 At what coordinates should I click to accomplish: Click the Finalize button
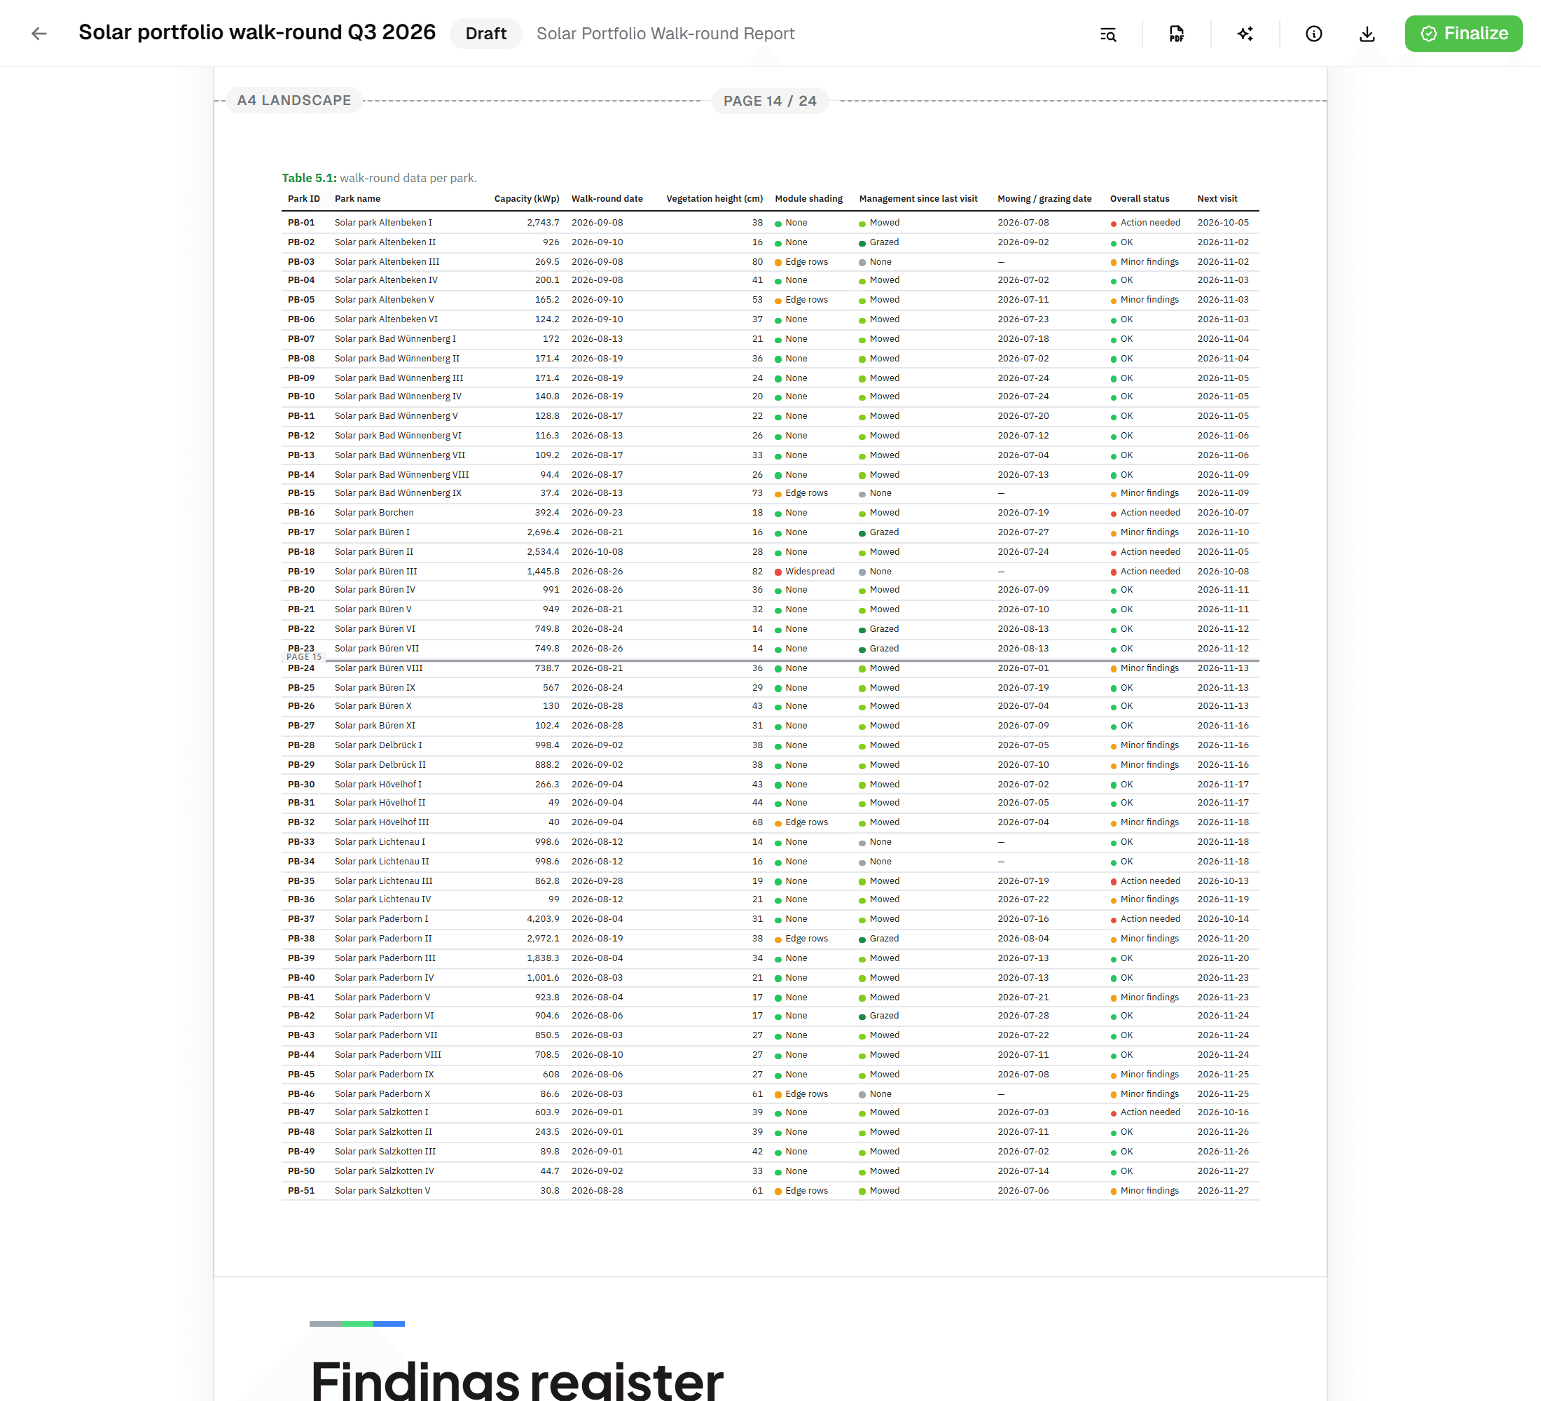tap(1463, 34)
